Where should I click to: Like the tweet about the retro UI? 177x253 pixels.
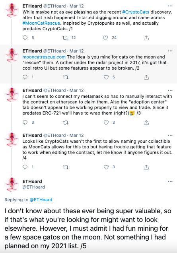pos(106,77)
